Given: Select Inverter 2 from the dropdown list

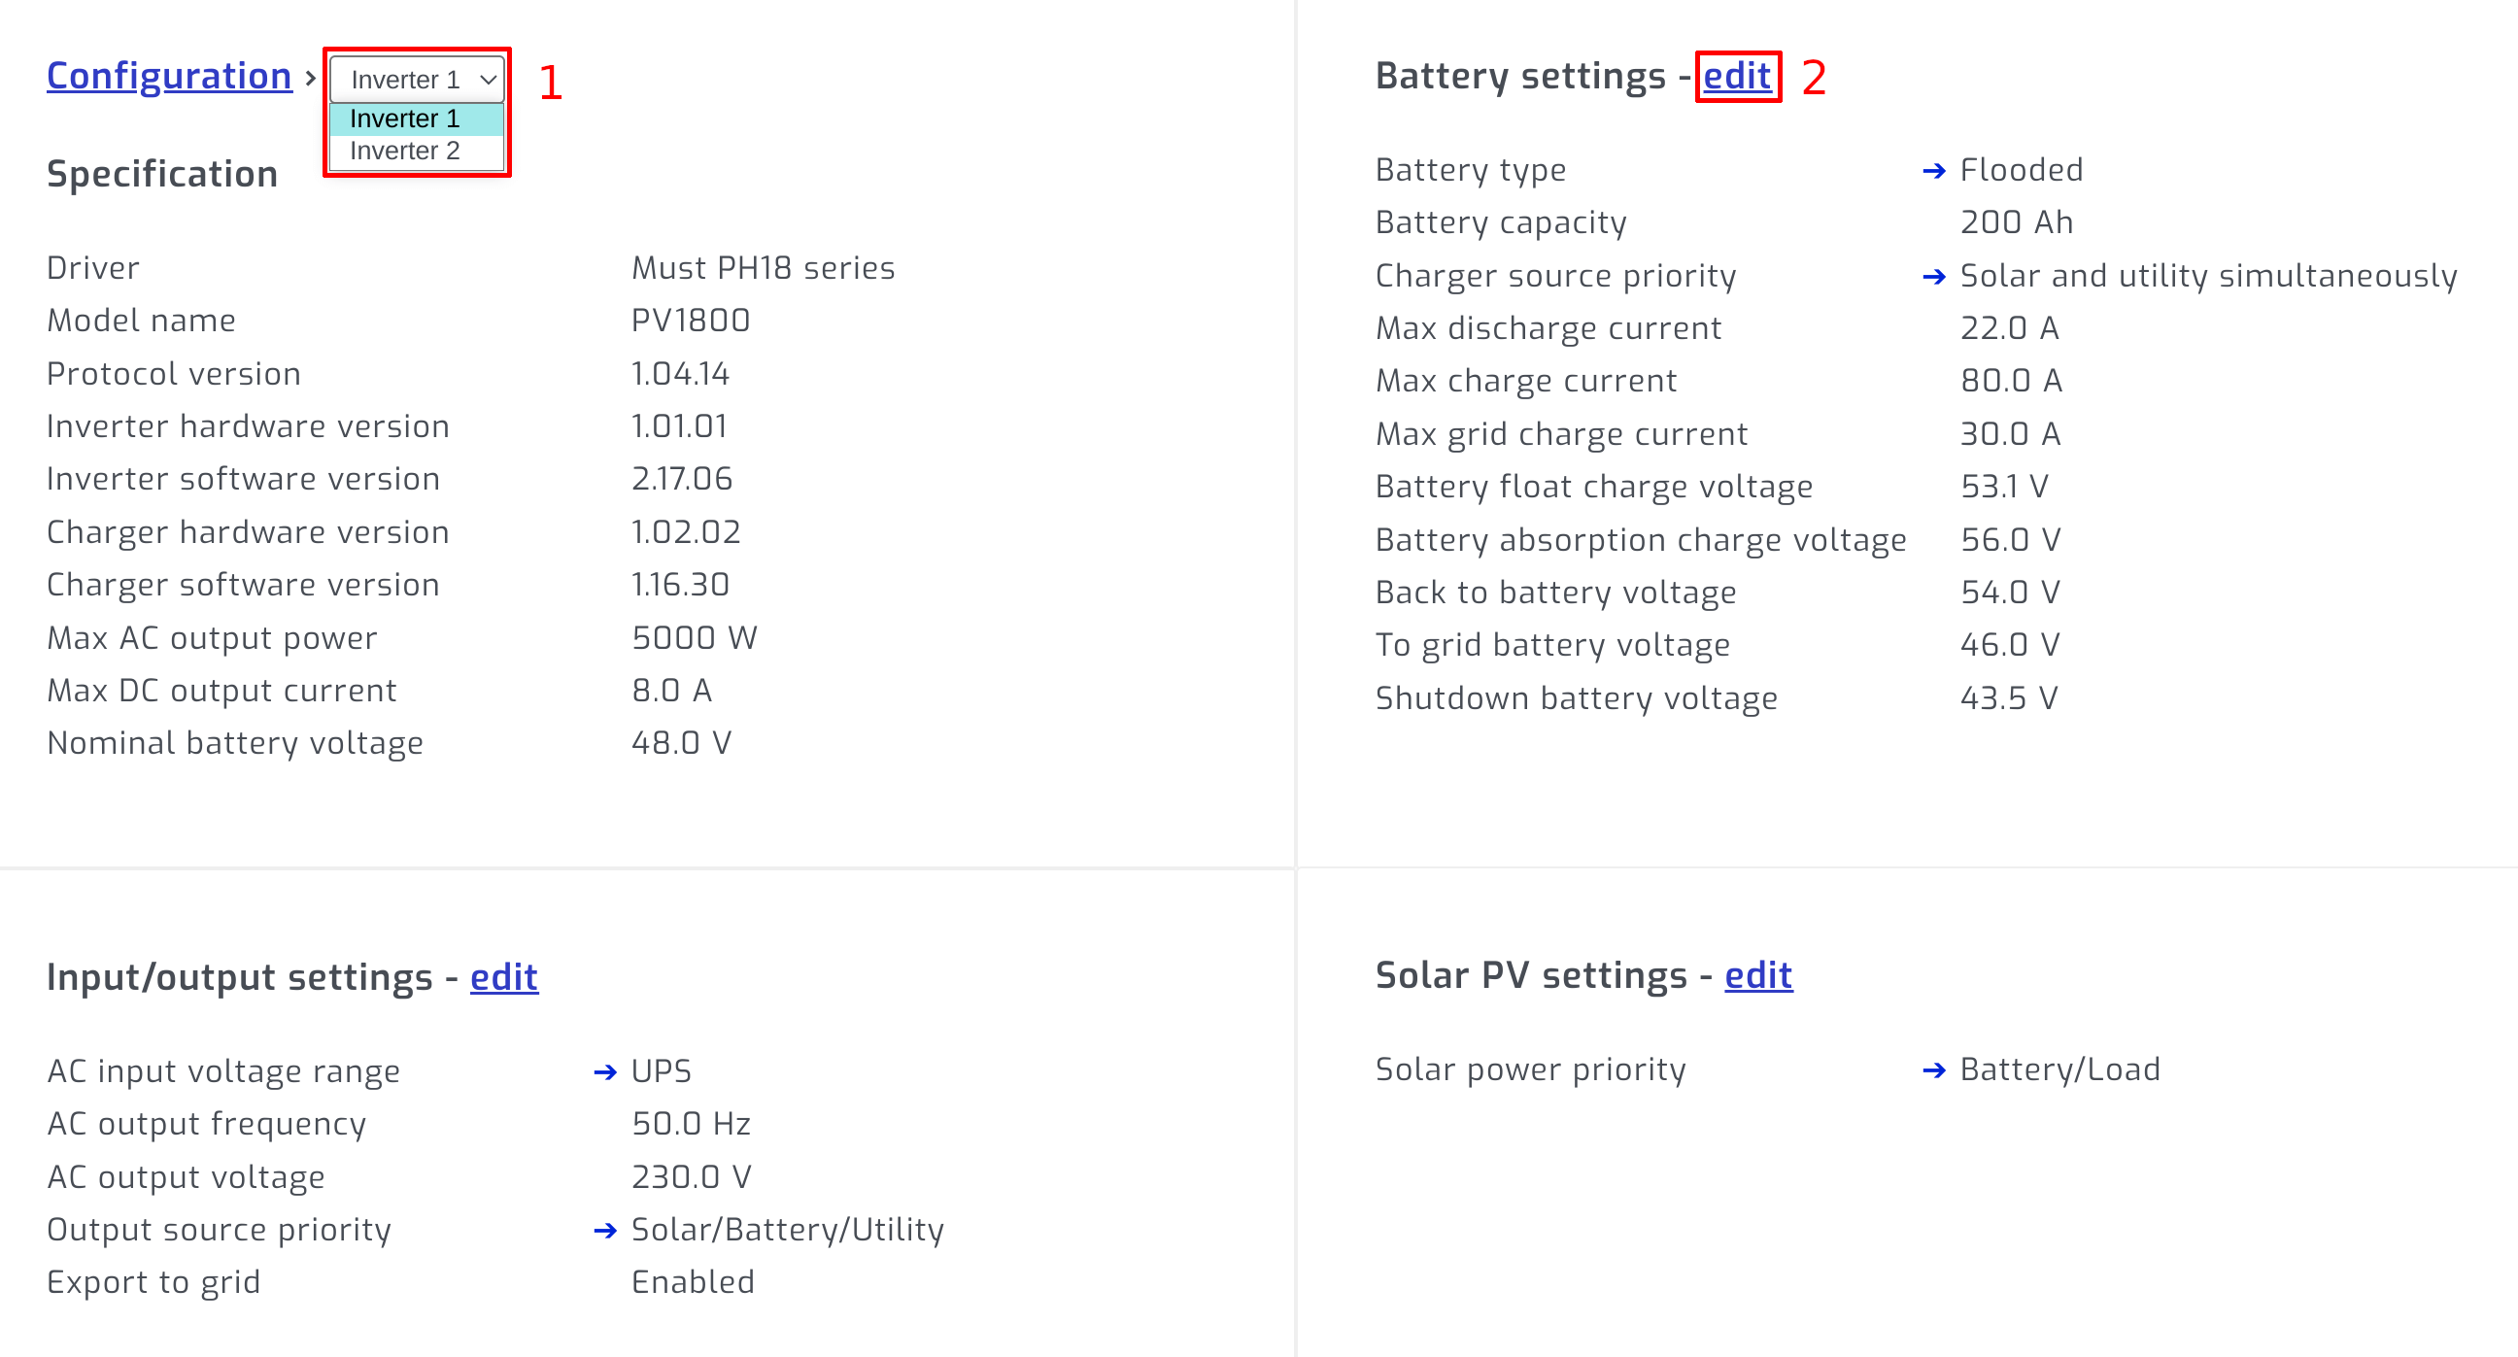Looking at the screenshot, I should tap(405, 151).
